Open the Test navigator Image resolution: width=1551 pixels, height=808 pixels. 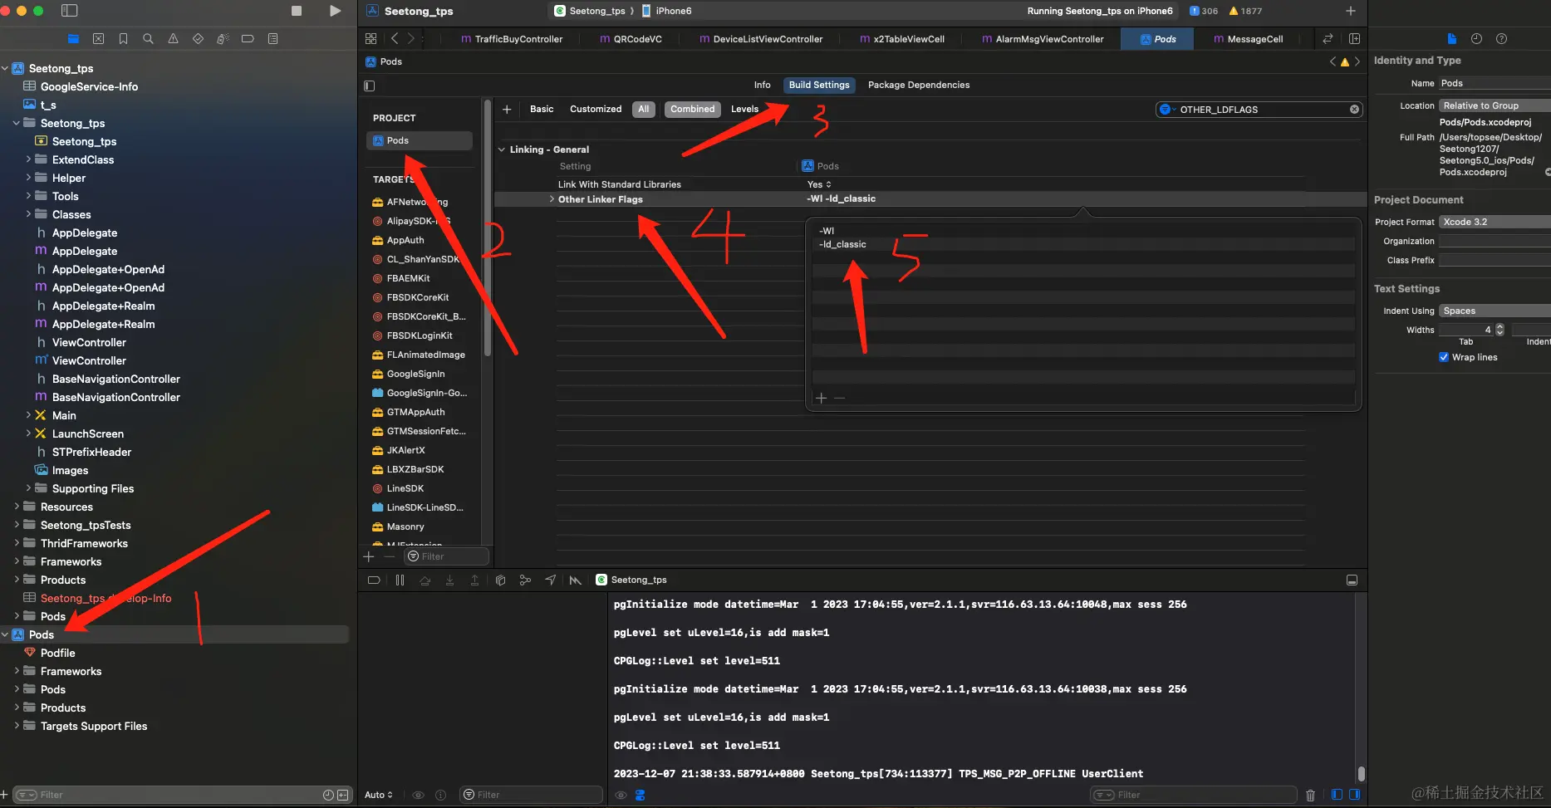[x=198, y=39]
